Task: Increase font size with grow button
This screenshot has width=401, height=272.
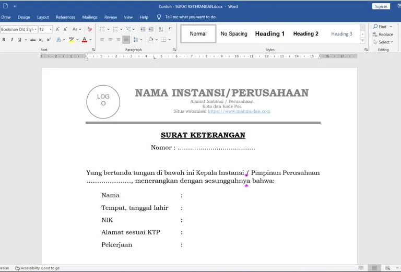Action: (x=57, y=29)
